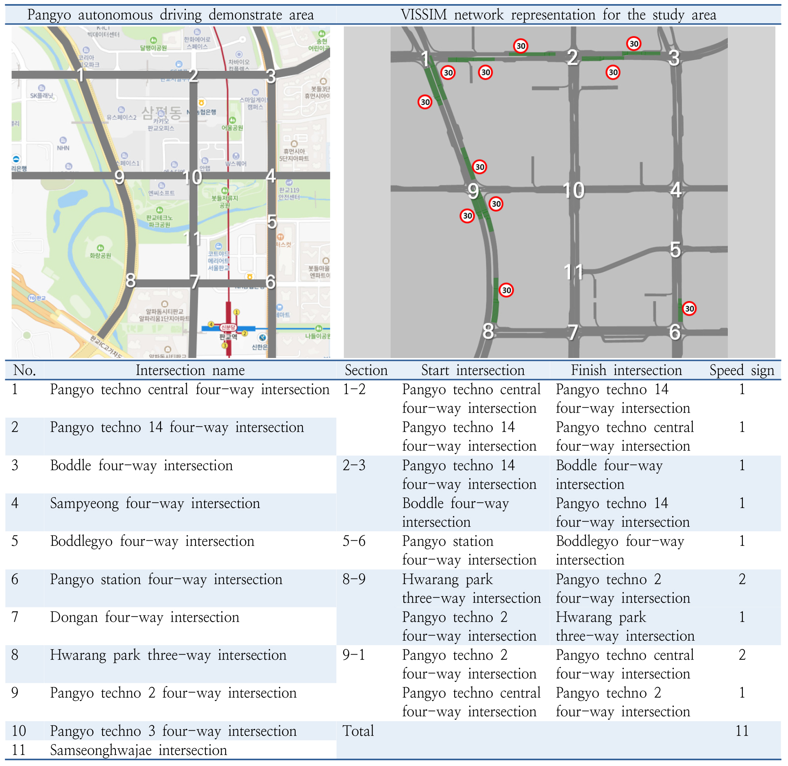Click intersection number 11 on the Pangyo street map
The height and width of the screenshot is (766, 788).
(x=192, y=239)
